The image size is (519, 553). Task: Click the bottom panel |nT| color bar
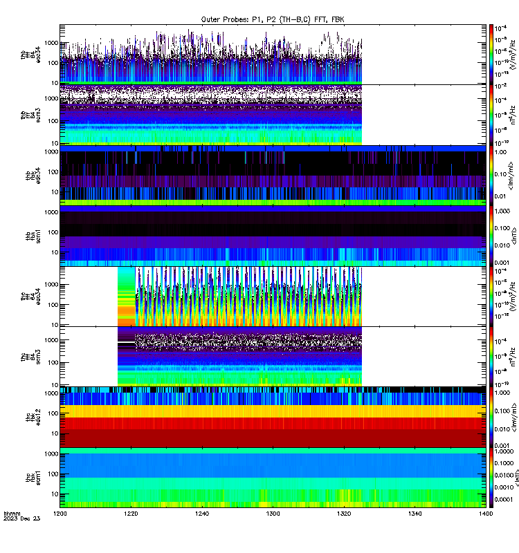pyautogui.click(x=491, y=478)
